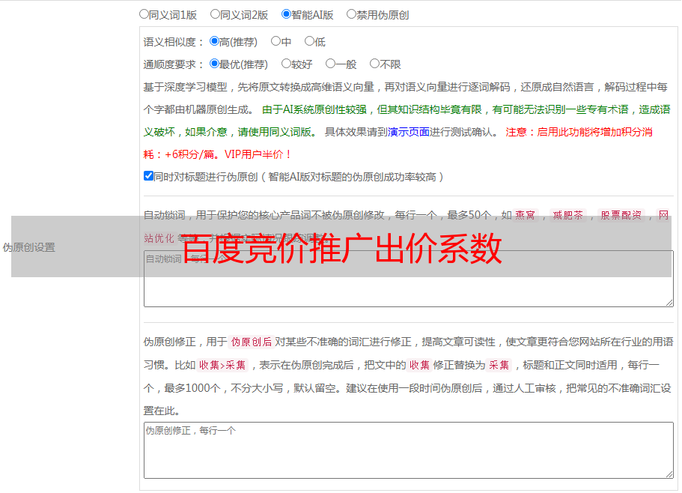Set 语义相似度 to 高(推荐)
The width and height of the screenshot is (682, 493).
214,41
